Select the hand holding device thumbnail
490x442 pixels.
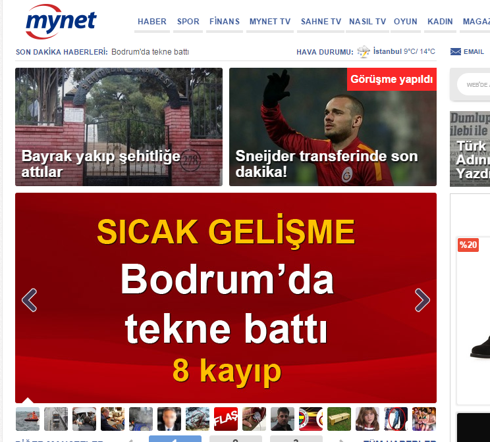point(254,419)
